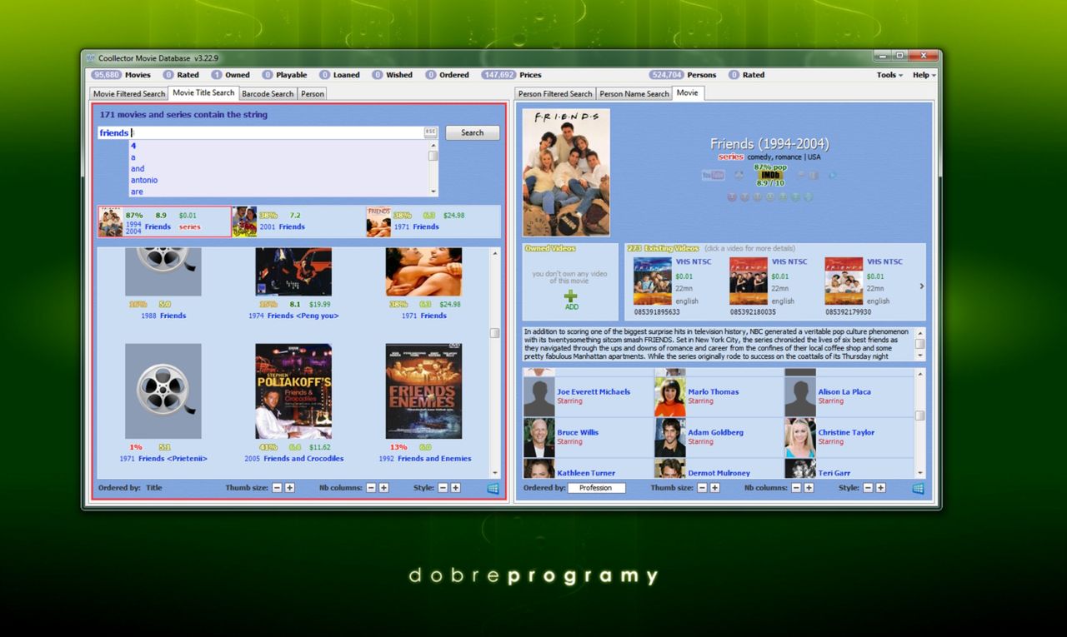Switch to Person Filtered Search tab
The height and width of the screenshot is (637, 1067).
pos(555,94)
